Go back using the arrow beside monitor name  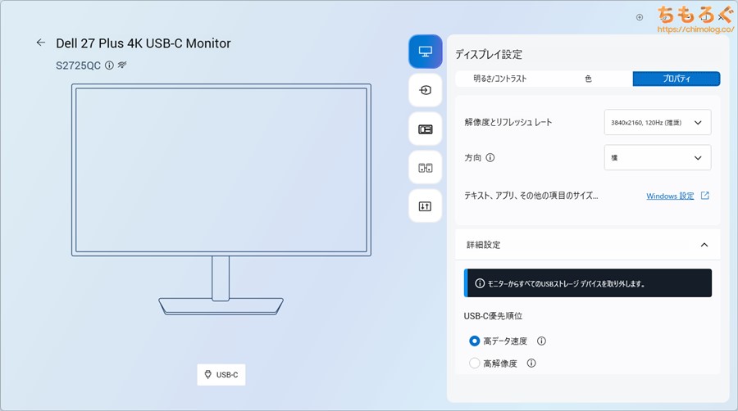pos(40,43)
